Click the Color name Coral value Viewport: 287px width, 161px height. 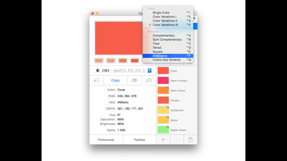click(x=121, y=90)
